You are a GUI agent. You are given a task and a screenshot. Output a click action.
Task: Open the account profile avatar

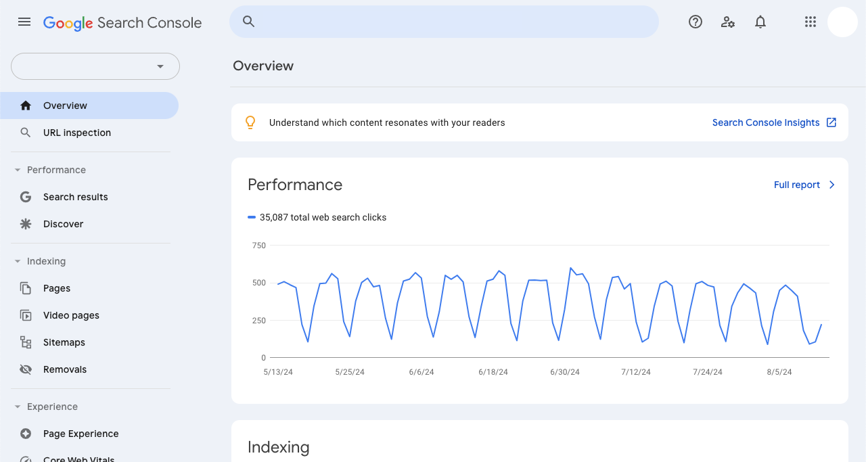point(842,22)
